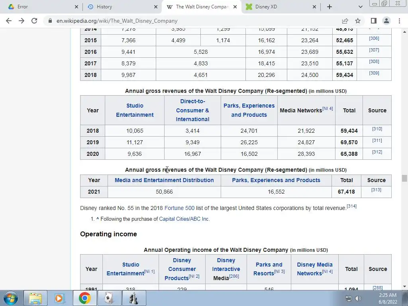Open citation [308] in the 2017 row
The height and width of the screenshot is (306, 408).
(x=374, y=61)
